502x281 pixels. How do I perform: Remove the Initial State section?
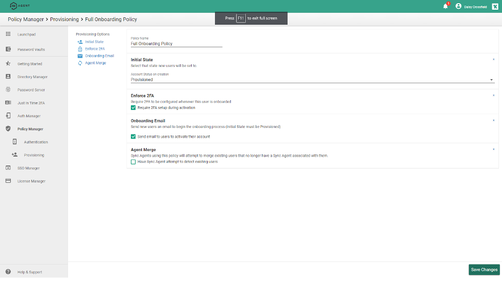point(493,59)
